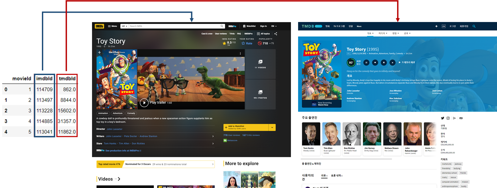Open TMDB 공유 dropdown
Screen dimensions: 497x188
click(x=407, y=33)
